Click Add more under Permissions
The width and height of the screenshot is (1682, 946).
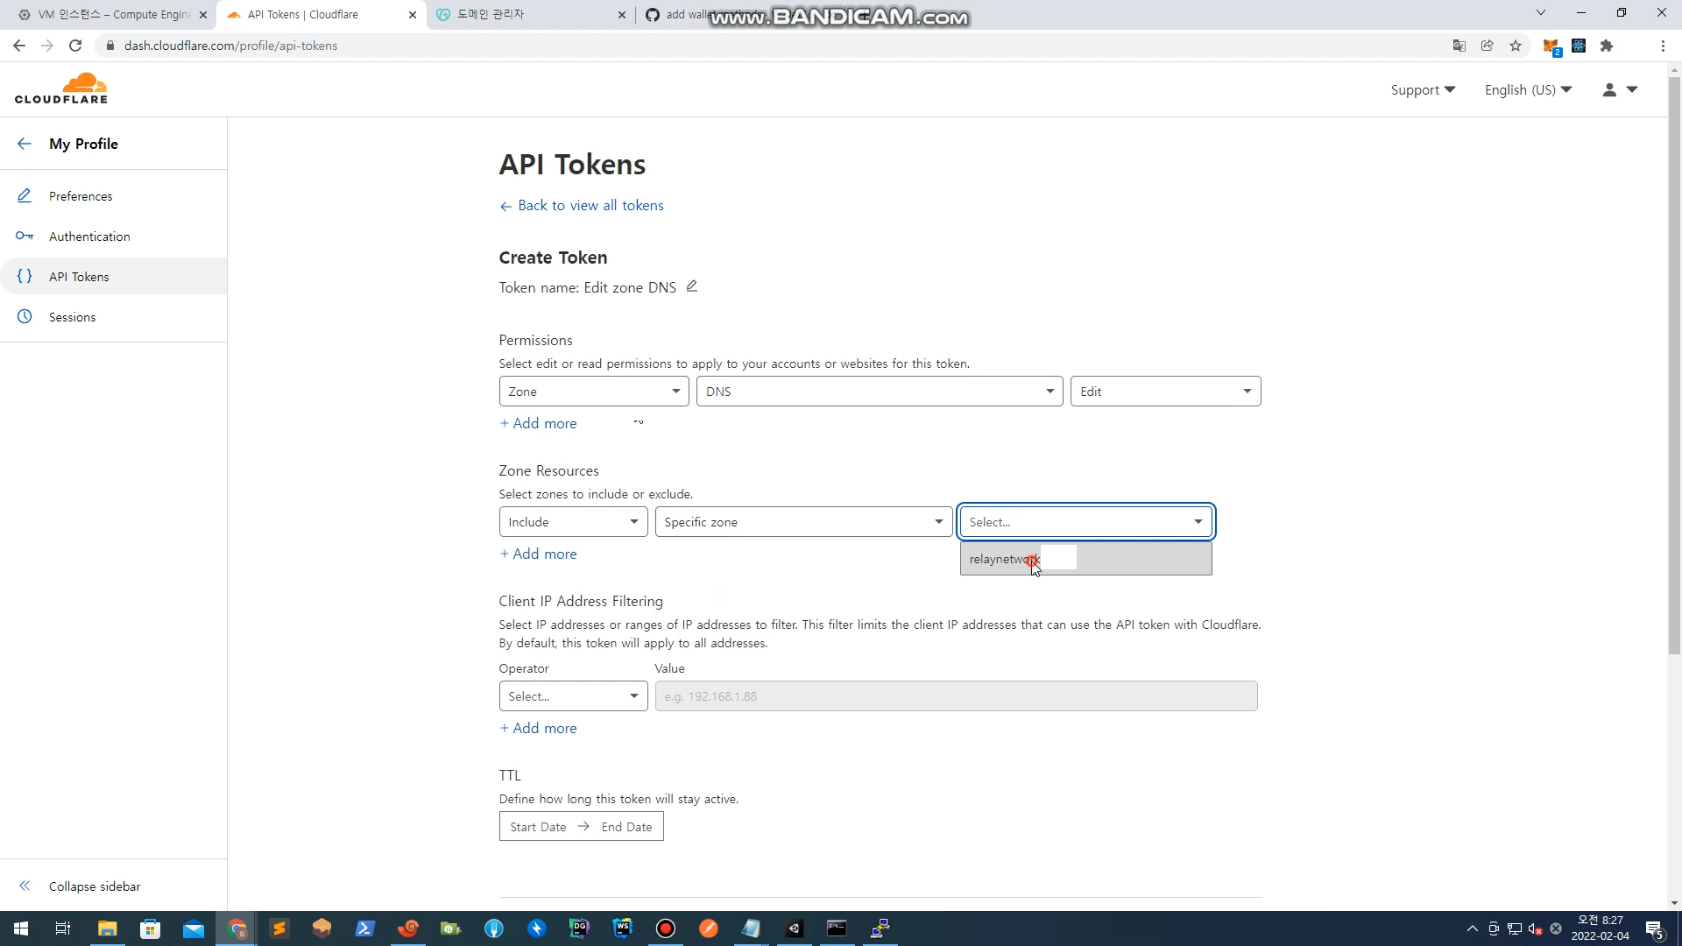(538, 423)
